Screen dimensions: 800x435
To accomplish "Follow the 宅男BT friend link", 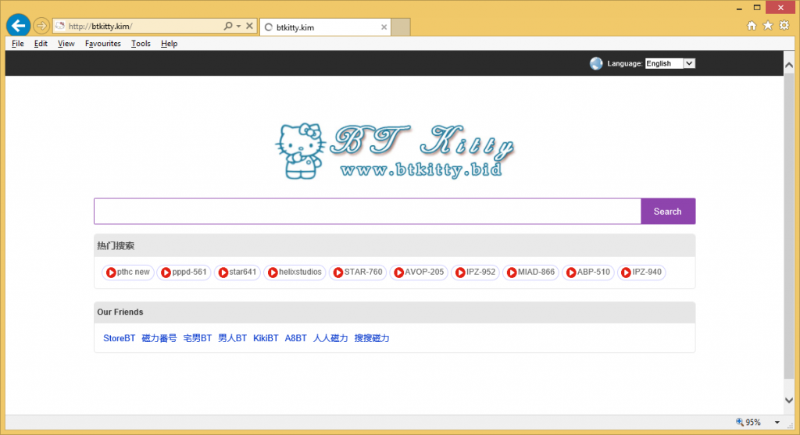I will pos(198,338).
